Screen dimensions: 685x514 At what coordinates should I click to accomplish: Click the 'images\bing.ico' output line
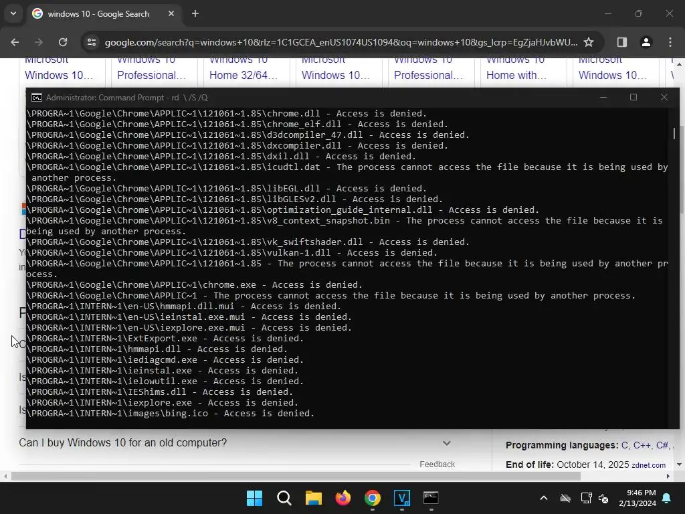click(x=171, y=414)
